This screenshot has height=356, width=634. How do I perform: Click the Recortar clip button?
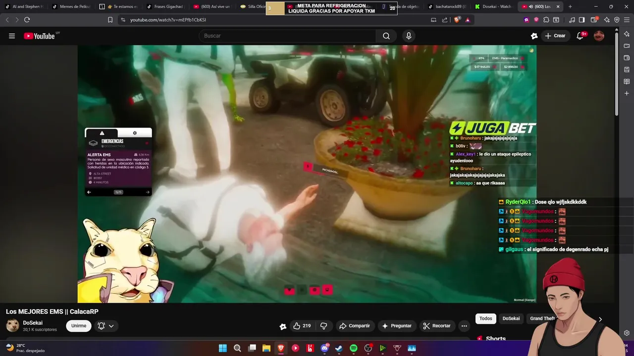(x=436, y=326)
